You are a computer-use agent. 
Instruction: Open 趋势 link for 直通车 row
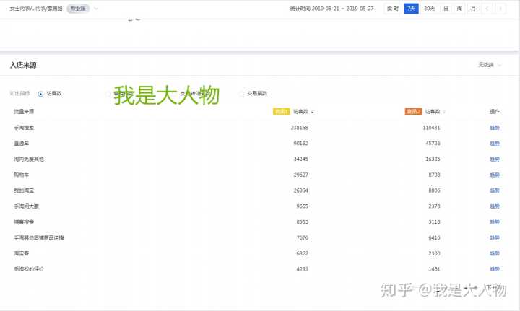tap(495, 144)
